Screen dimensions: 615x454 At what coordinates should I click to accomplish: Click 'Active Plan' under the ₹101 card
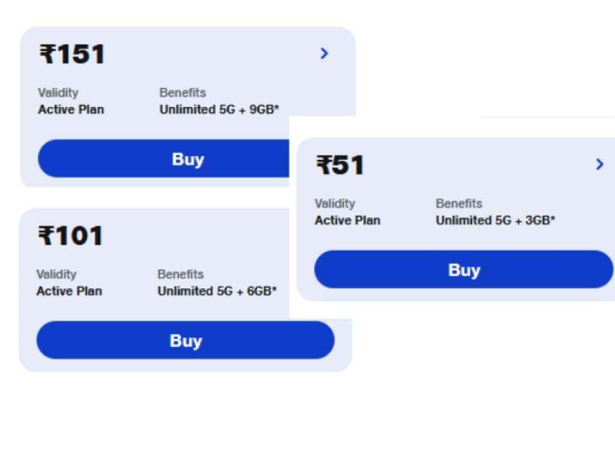coord(70,291)
